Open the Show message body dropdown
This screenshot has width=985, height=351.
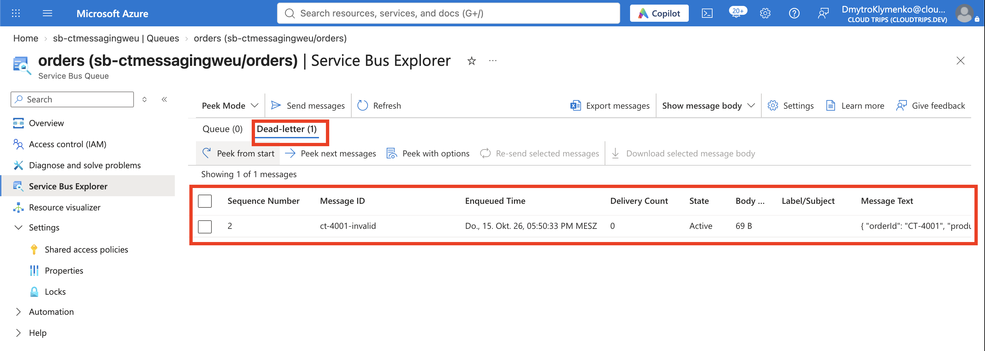pyautogui.click(x=708, y=106)
